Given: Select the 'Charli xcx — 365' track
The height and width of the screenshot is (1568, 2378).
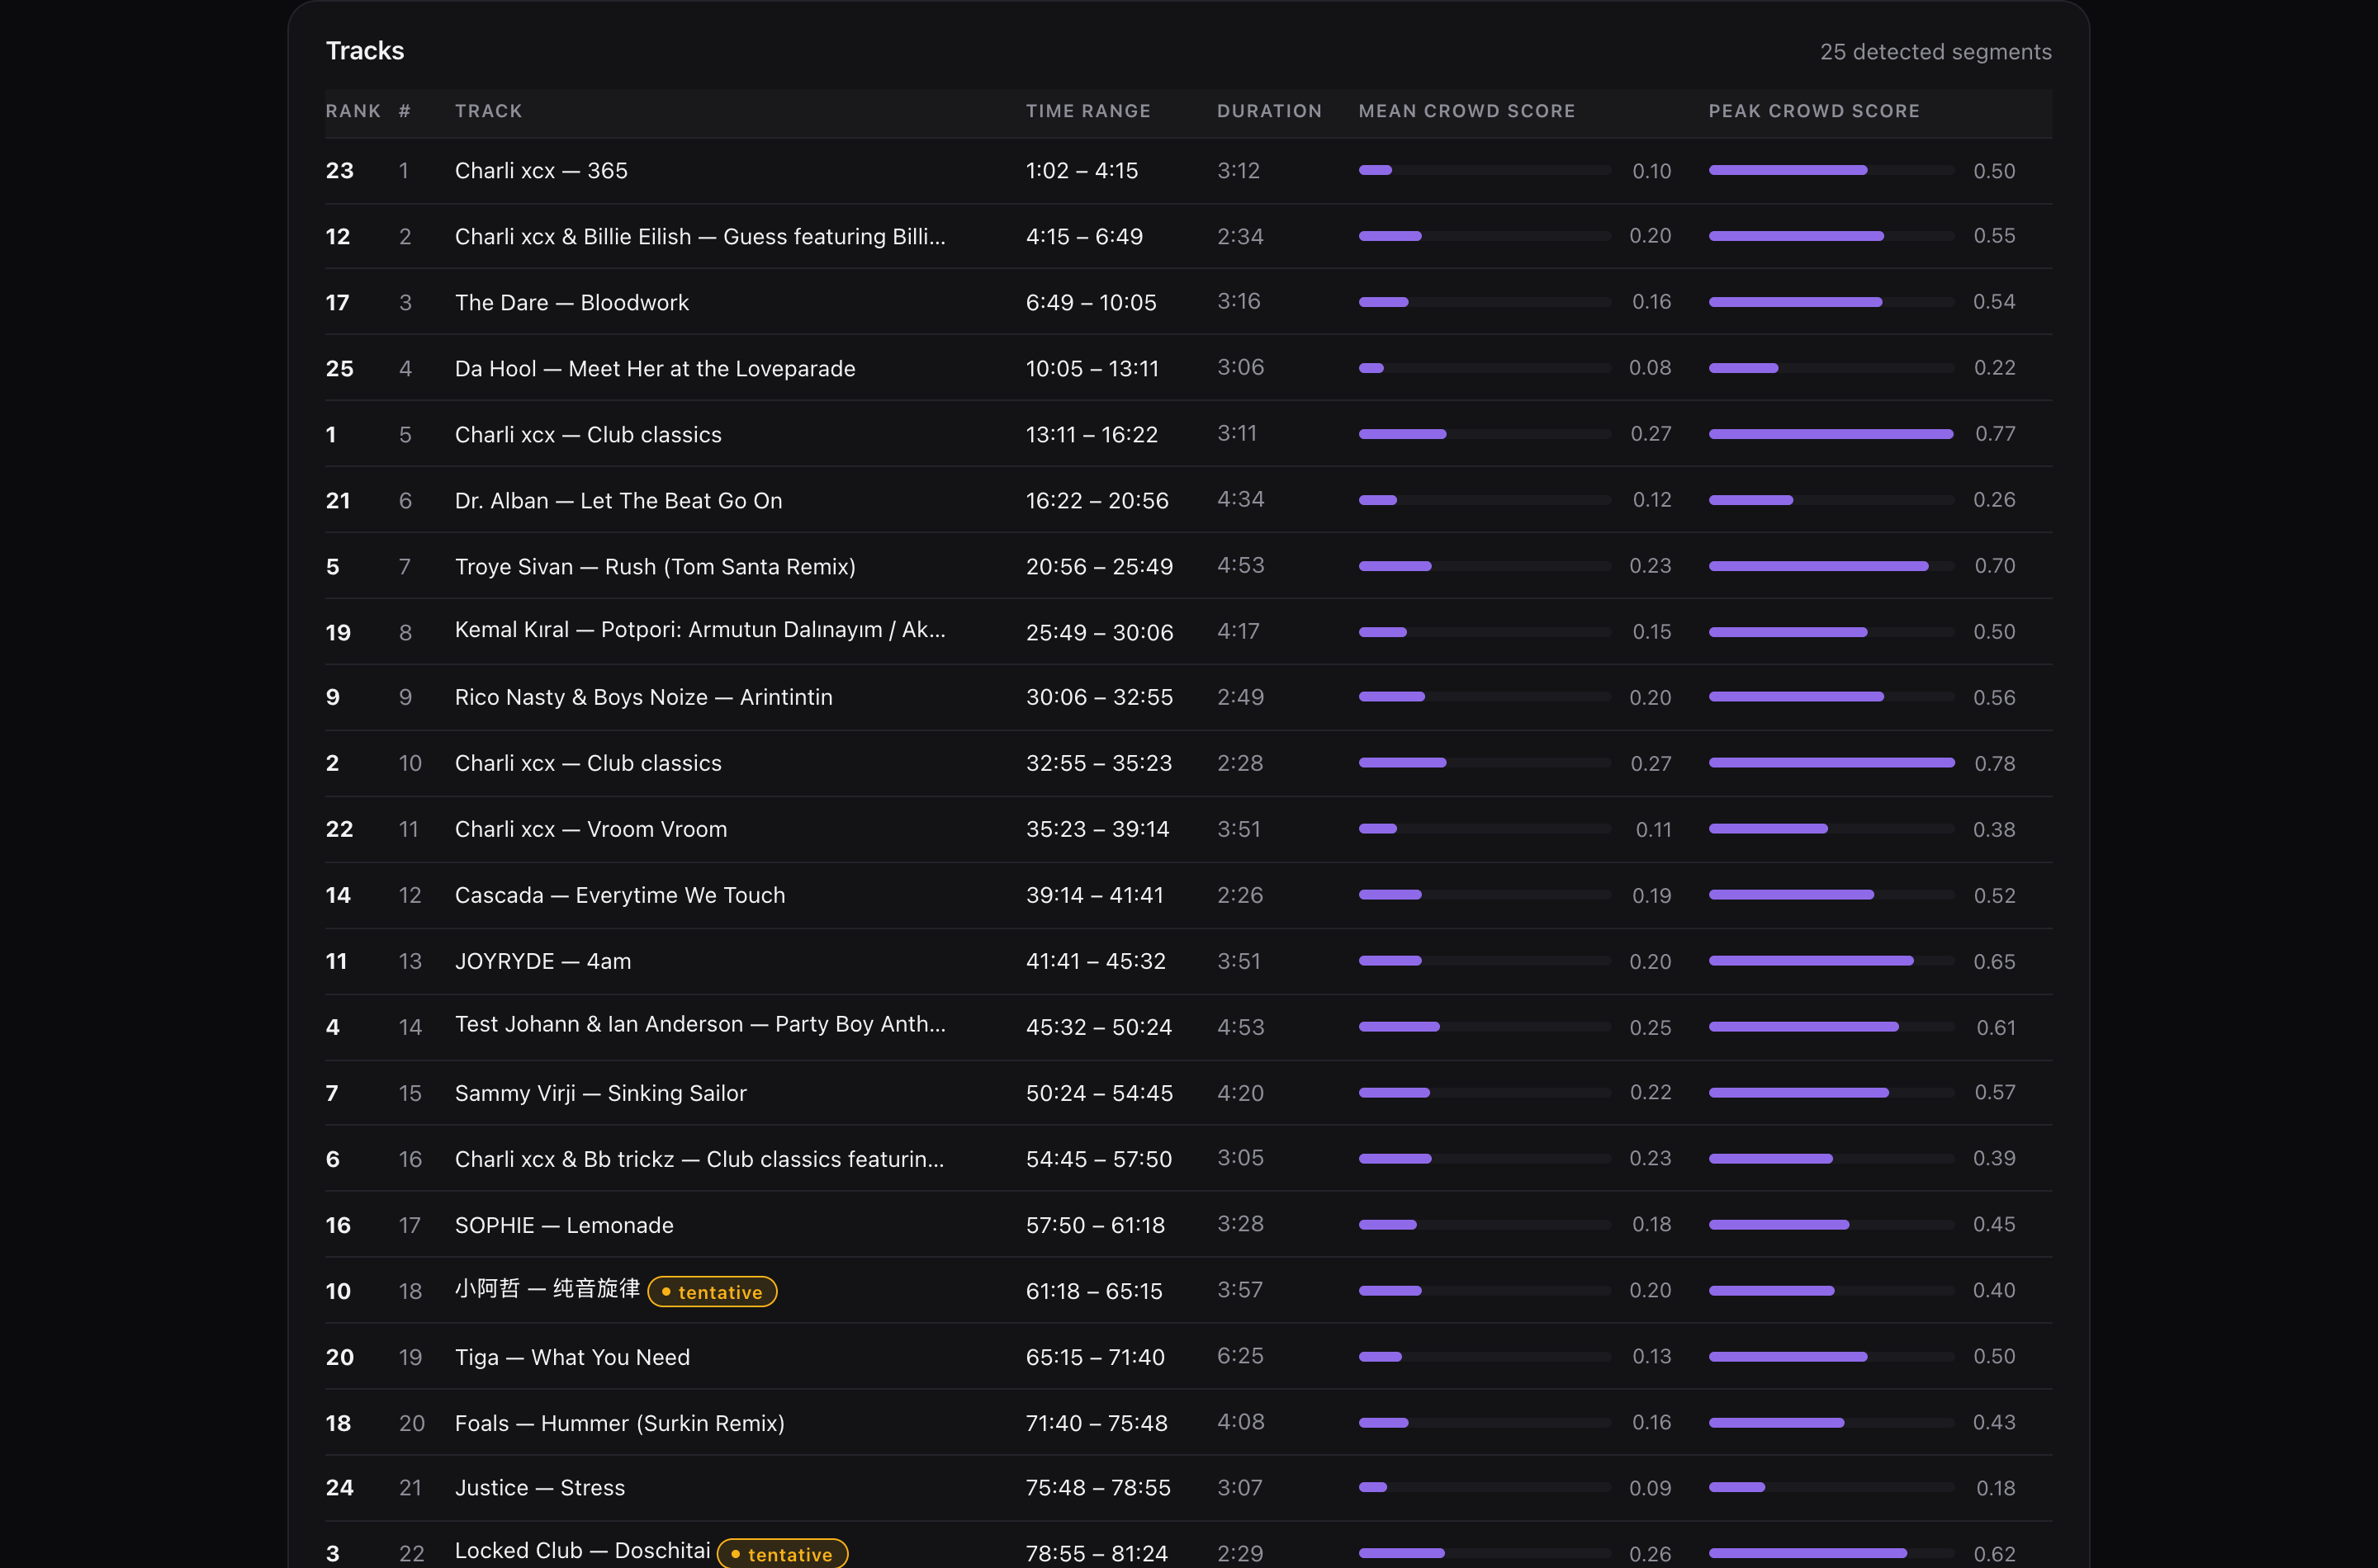Looking at the screenshot, I should tap(541, 171).
